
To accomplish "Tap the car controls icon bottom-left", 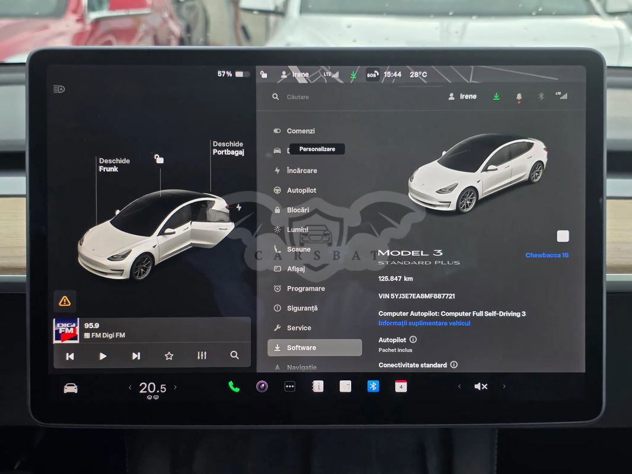I will coord(71,388).
